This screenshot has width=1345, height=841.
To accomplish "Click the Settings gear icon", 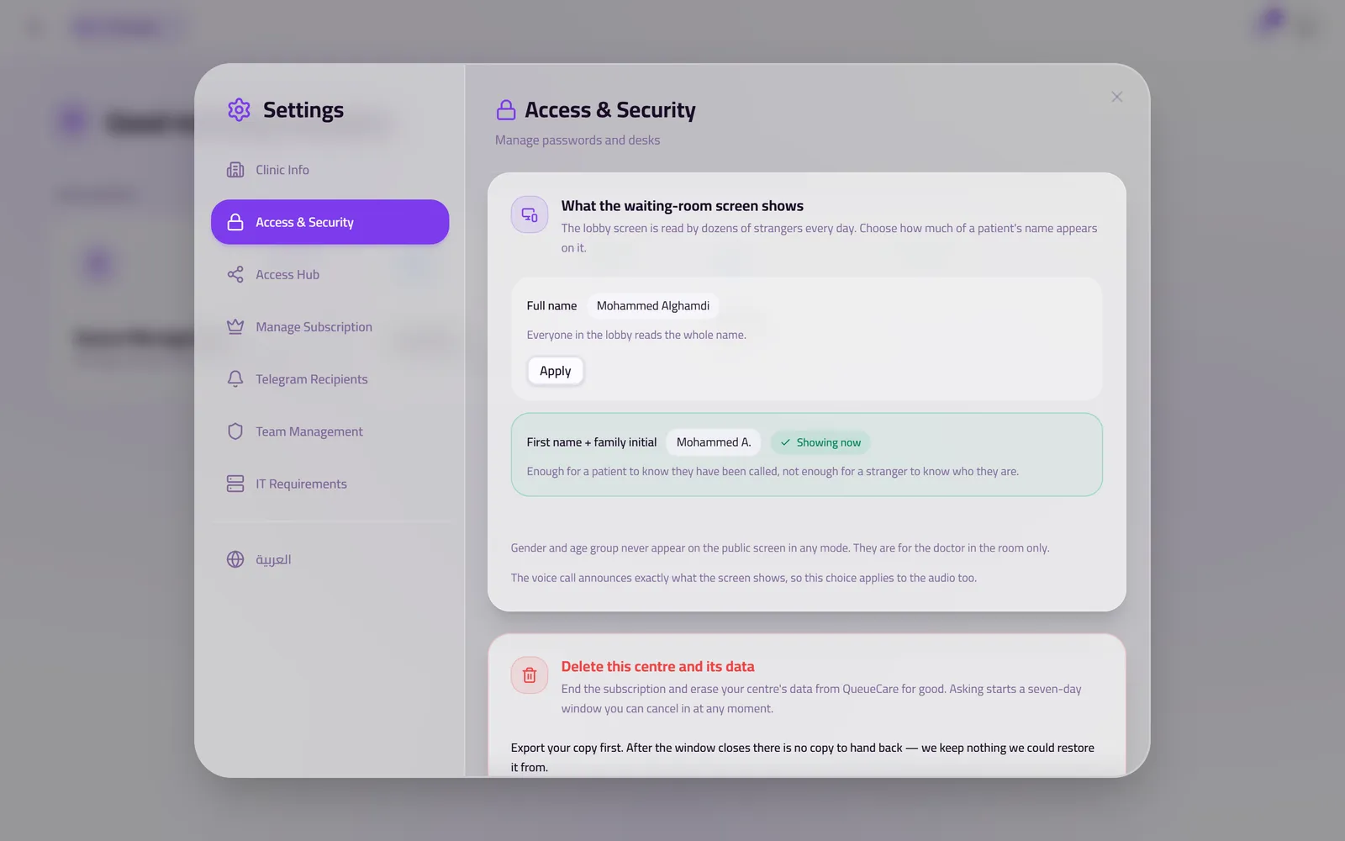I will tap(239, 110).
